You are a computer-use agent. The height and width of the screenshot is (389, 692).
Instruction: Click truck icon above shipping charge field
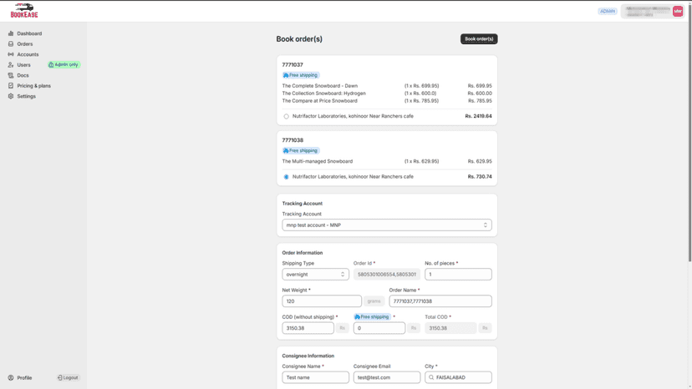tap(357, 316)
